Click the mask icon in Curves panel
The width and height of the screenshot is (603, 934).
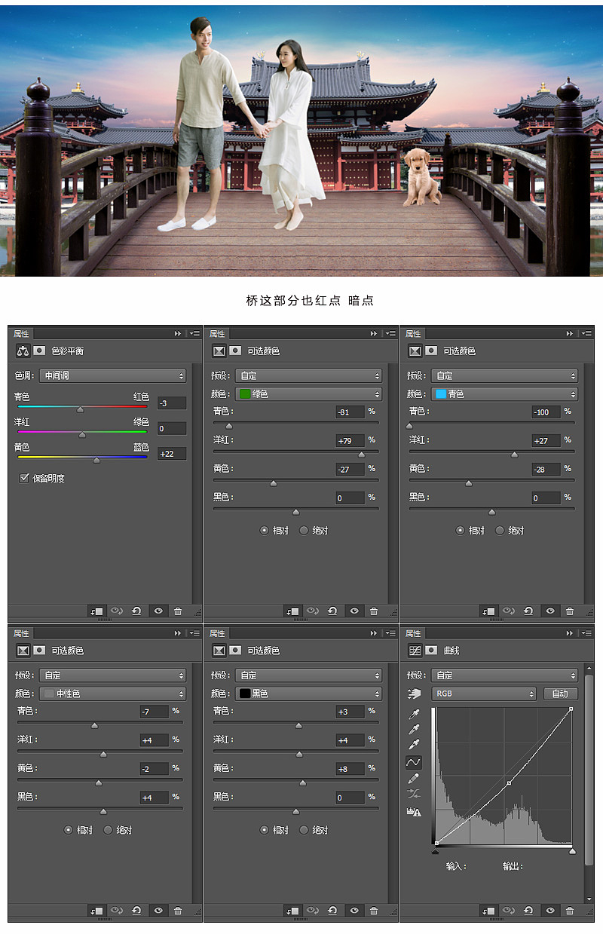[x=431, y=651]
